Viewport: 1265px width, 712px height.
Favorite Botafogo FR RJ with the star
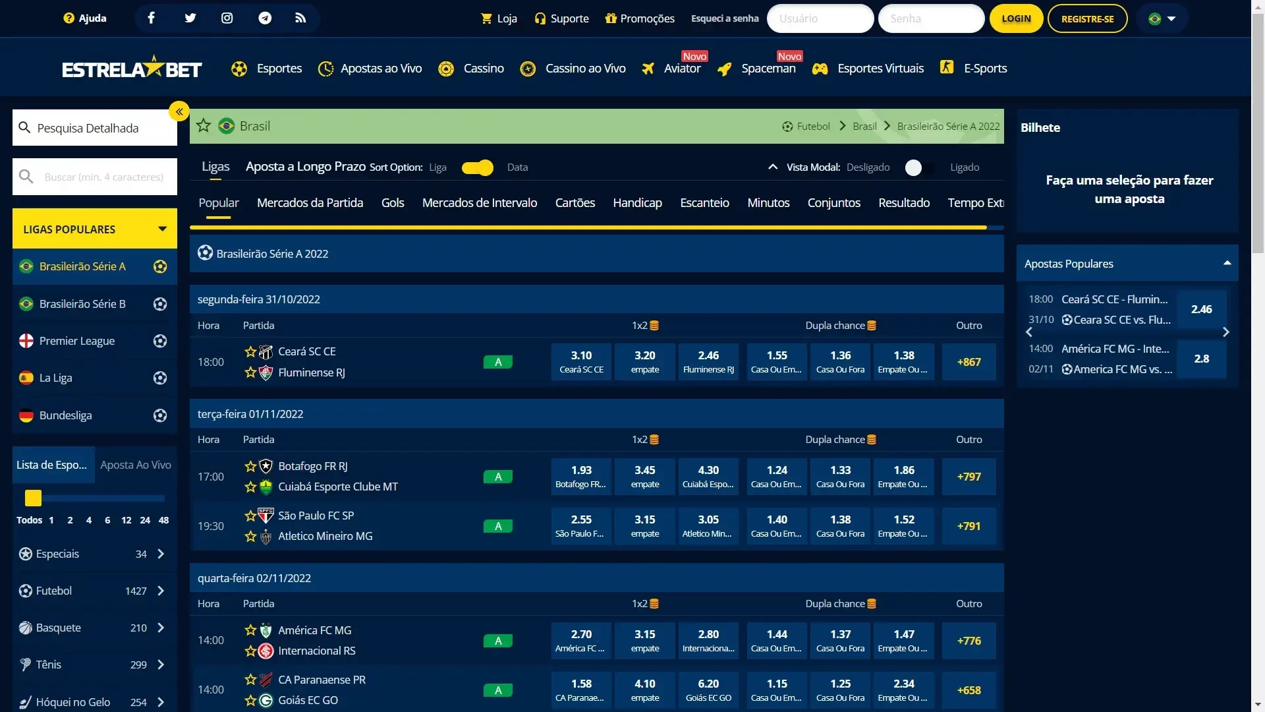click(250, 467)
